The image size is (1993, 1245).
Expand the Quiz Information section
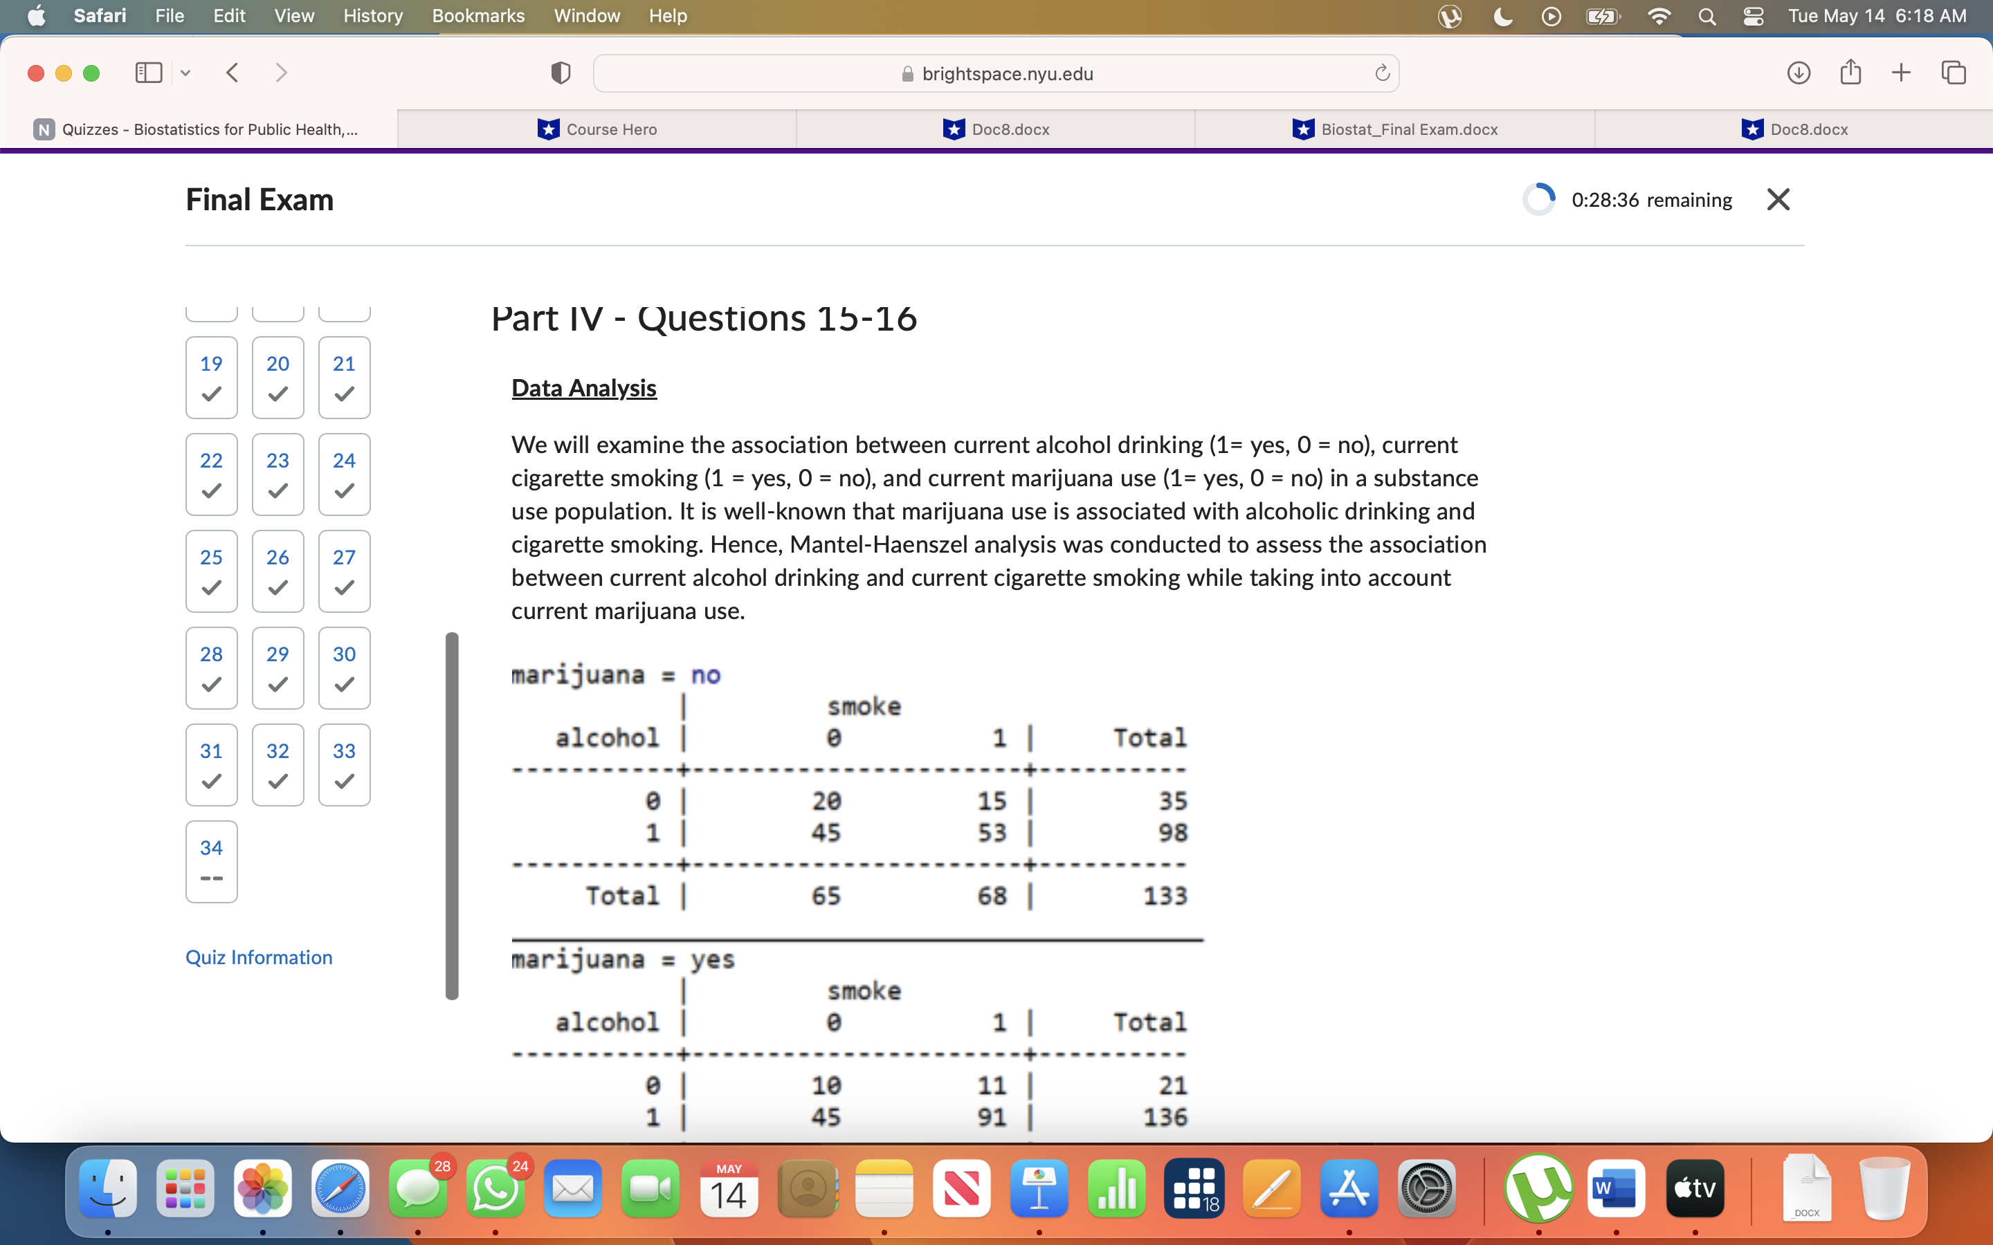point(260,955)
